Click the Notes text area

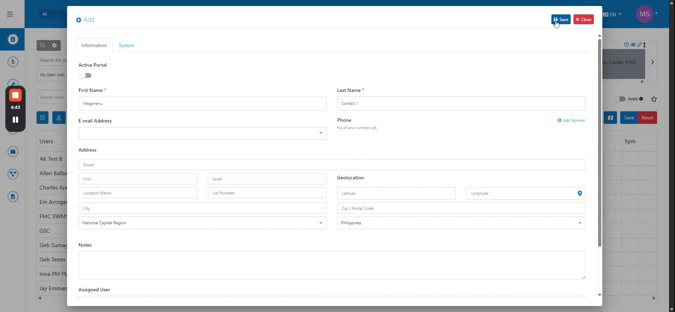pyautogui.click(x=332, y=265)
